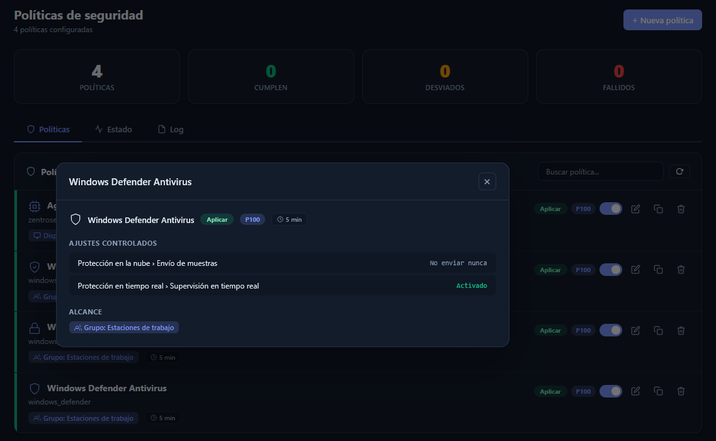Screen dimensions: 716x441
Task: Click the edit icon in the third policy row
Action: [x=635, y=330]
